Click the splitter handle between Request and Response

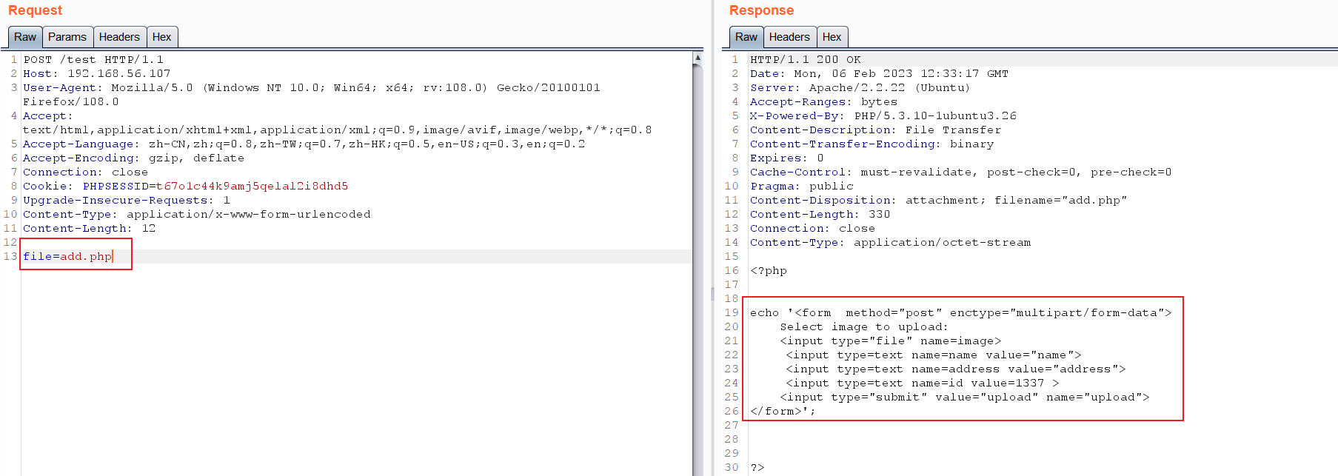[x=712, y=294]
